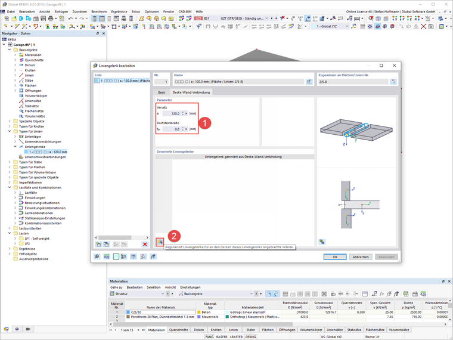Expand the Materialien tree node
The height and width of the screenshot is (340, 453).
[15, 55]
